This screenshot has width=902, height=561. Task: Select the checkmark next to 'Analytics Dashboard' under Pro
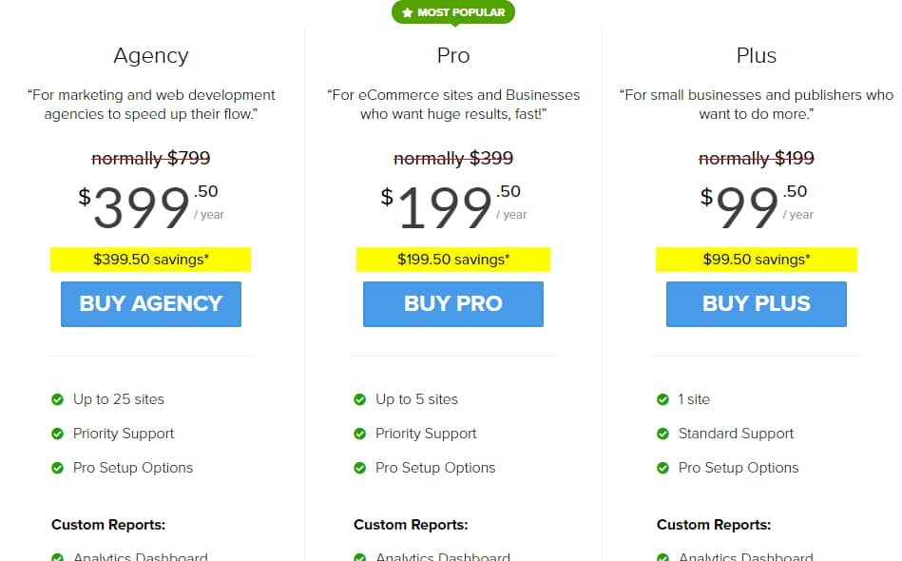[x=359, y=556]
